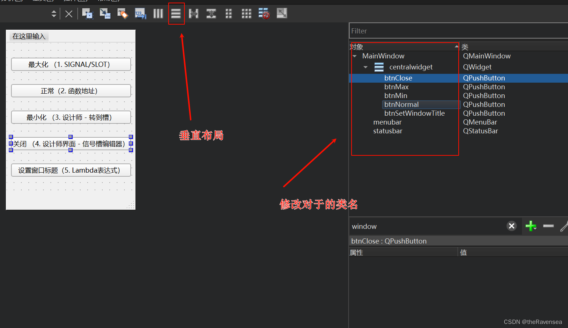Click QPushButton class cell in btnSetWindowTitle row

point(484,113)
